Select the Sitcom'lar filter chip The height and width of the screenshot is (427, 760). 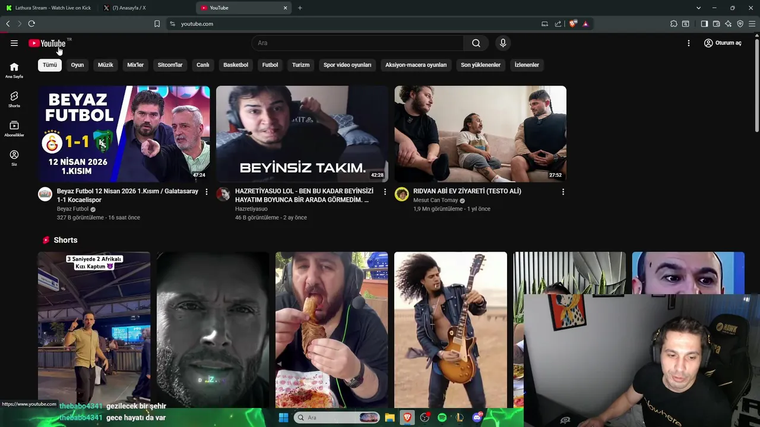[x=170, y=65]
